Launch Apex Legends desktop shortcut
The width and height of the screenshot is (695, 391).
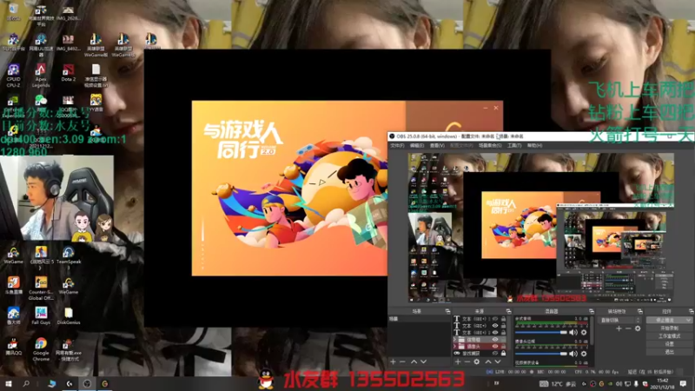[41, 74]
